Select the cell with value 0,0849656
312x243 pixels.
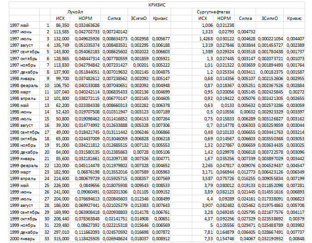point(85,186)
